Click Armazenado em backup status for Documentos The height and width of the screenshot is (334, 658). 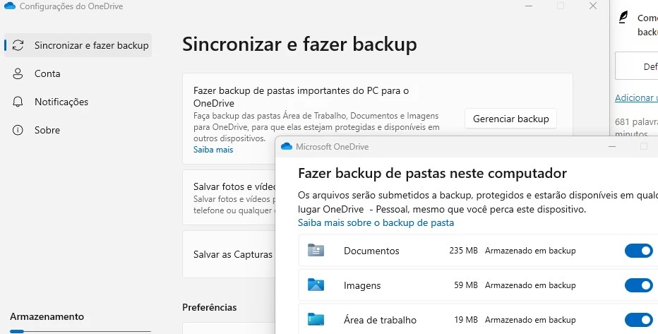point(530,251)
